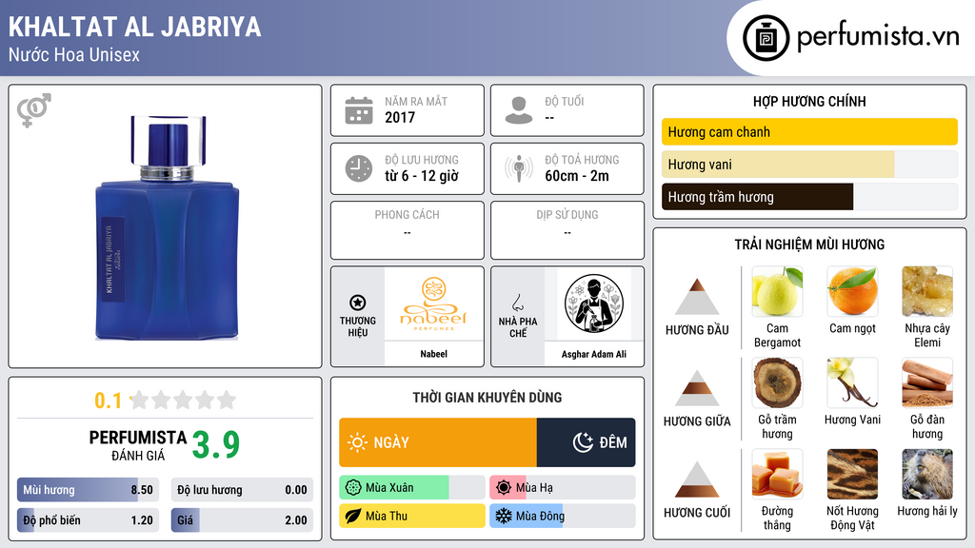Click the person icon beside Độ tuổi
The width and height of the screenshot is (975, 548).
[x=519, y=110]
